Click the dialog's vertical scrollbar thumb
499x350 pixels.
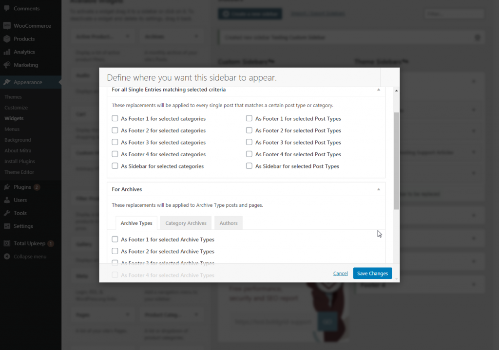point(396,161)
